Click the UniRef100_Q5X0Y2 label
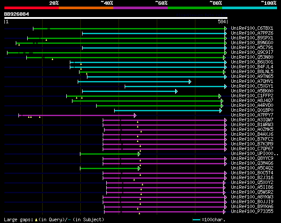Image resolution: width=281 pixels, height=223 pixels. coord(252,183)
